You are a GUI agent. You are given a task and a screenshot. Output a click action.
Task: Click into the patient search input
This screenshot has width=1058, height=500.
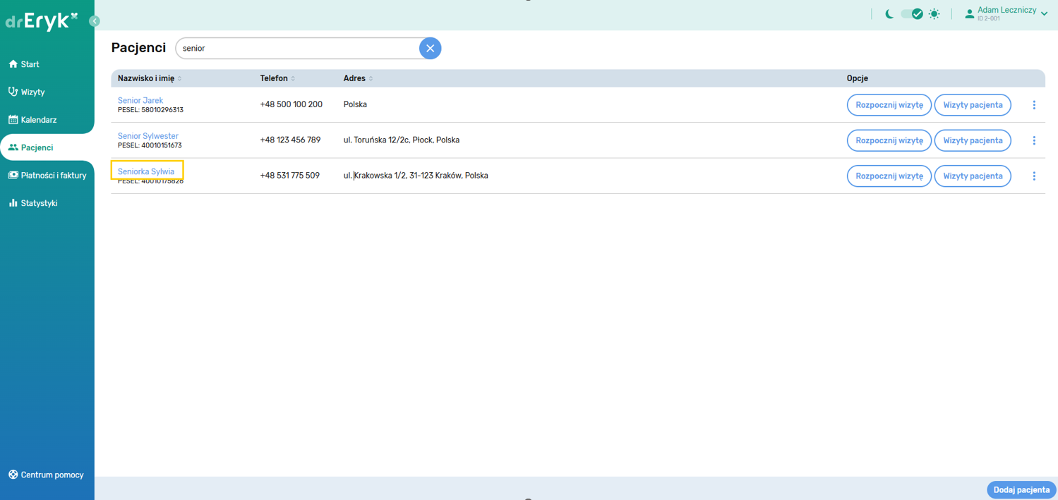[x=296, y=49]
